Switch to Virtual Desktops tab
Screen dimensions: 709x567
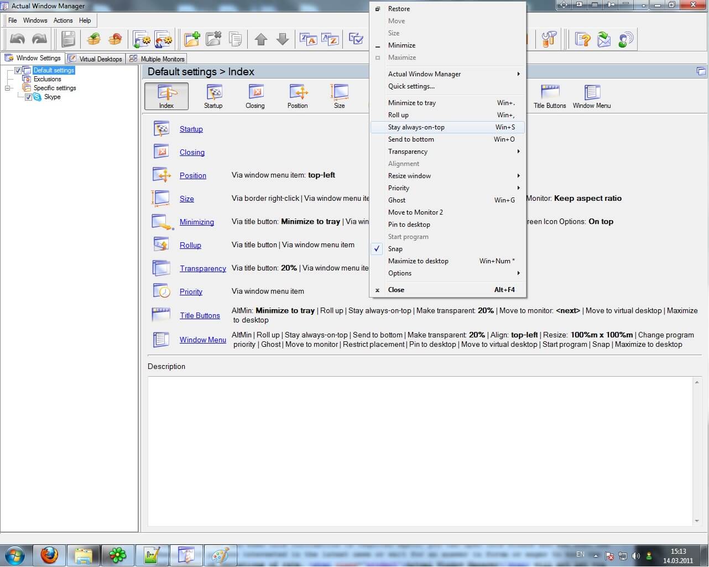coord(95,59)
